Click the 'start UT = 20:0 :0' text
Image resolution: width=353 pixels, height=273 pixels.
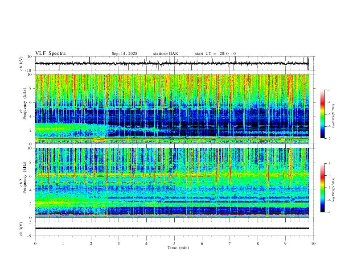pos(215,54)
